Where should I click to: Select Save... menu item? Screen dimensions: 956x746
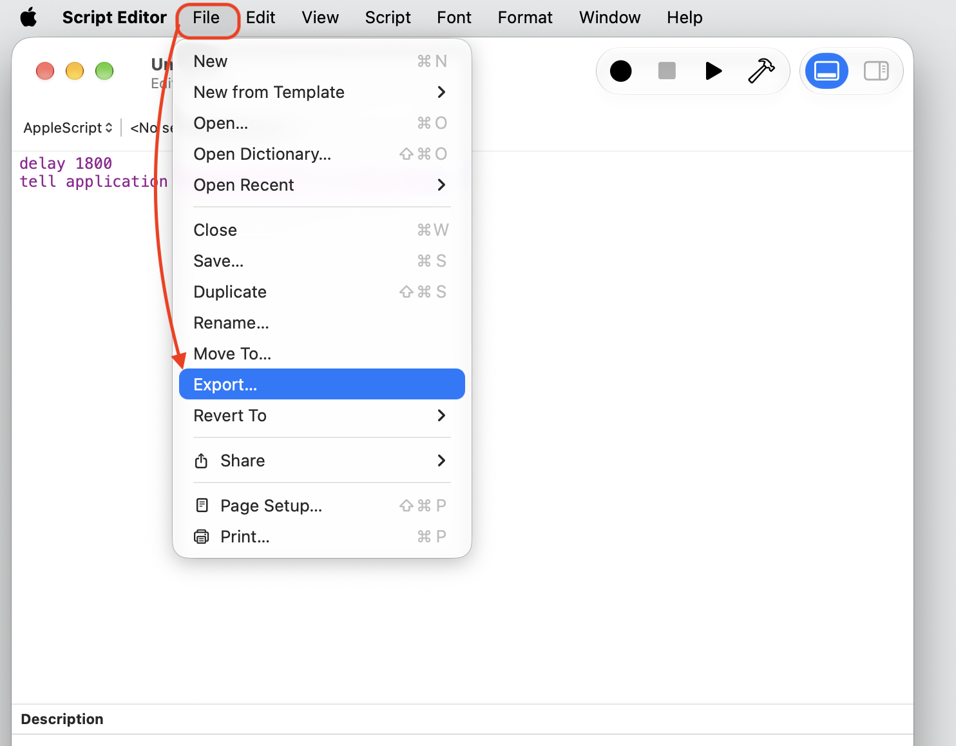click(322, 261)
